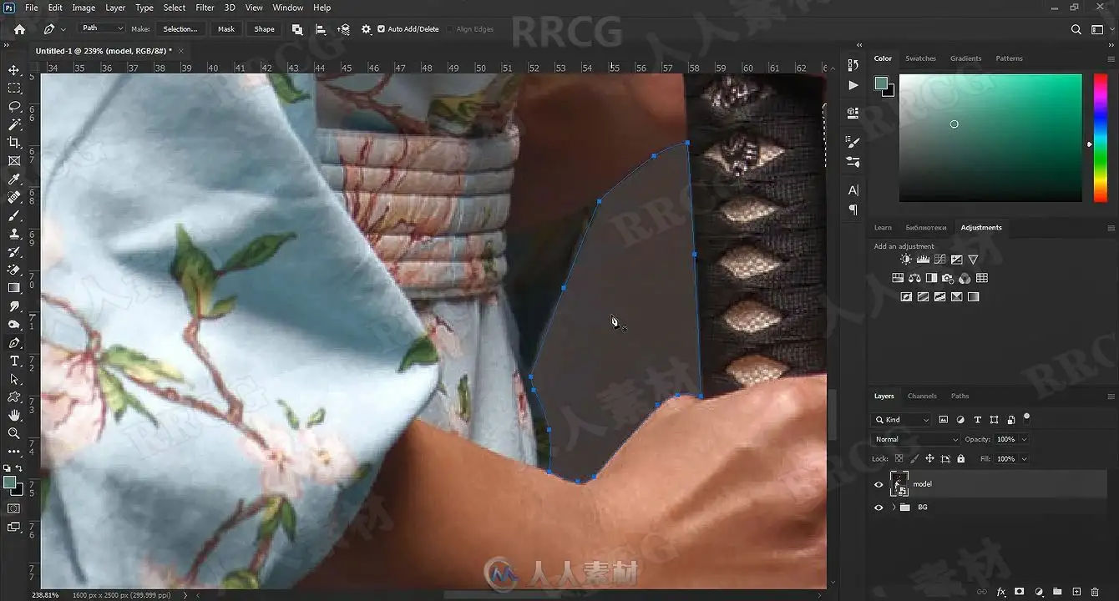The width and height of the screenshot is (1119, 601).
Task: Open Adjustments panel menu
Action: click(x=1111, y=228)
